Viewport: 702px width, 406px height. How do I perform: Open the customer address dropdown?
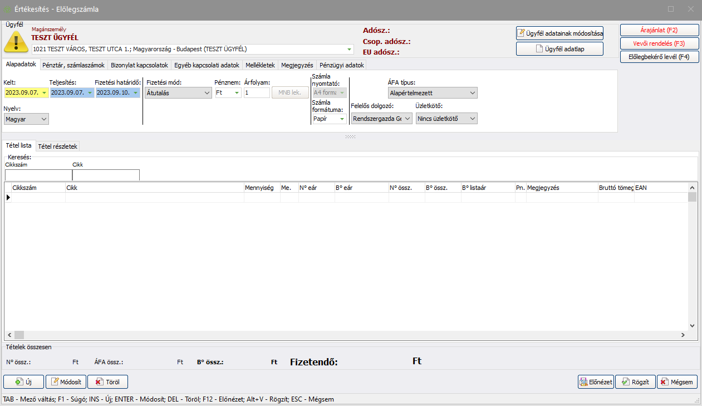[349, 49]
